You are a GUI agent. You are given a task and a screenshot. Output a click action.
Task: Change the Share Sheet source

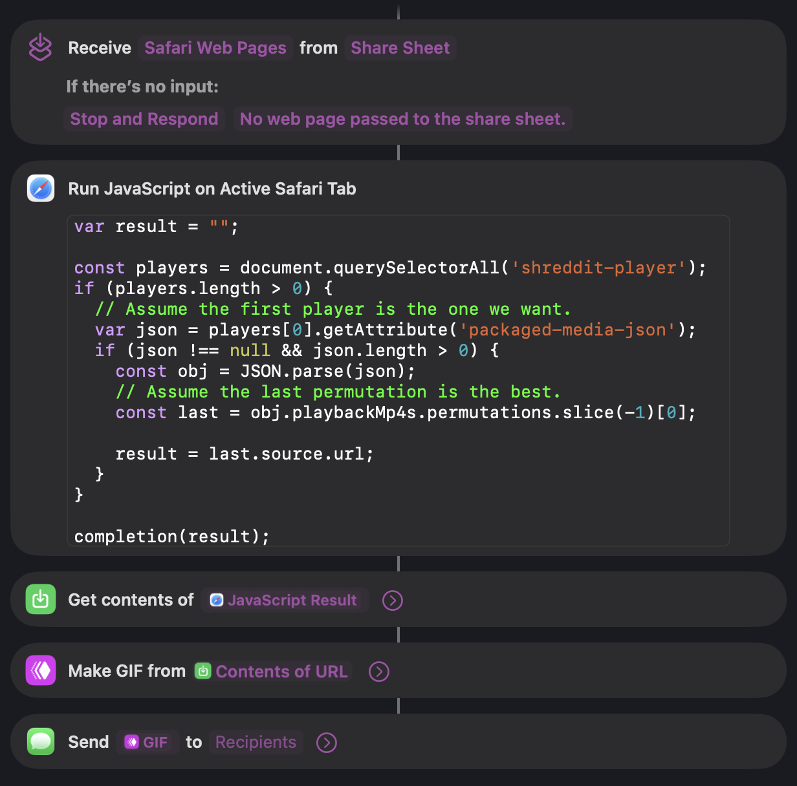pyautogui.click(x=400, y=48)
